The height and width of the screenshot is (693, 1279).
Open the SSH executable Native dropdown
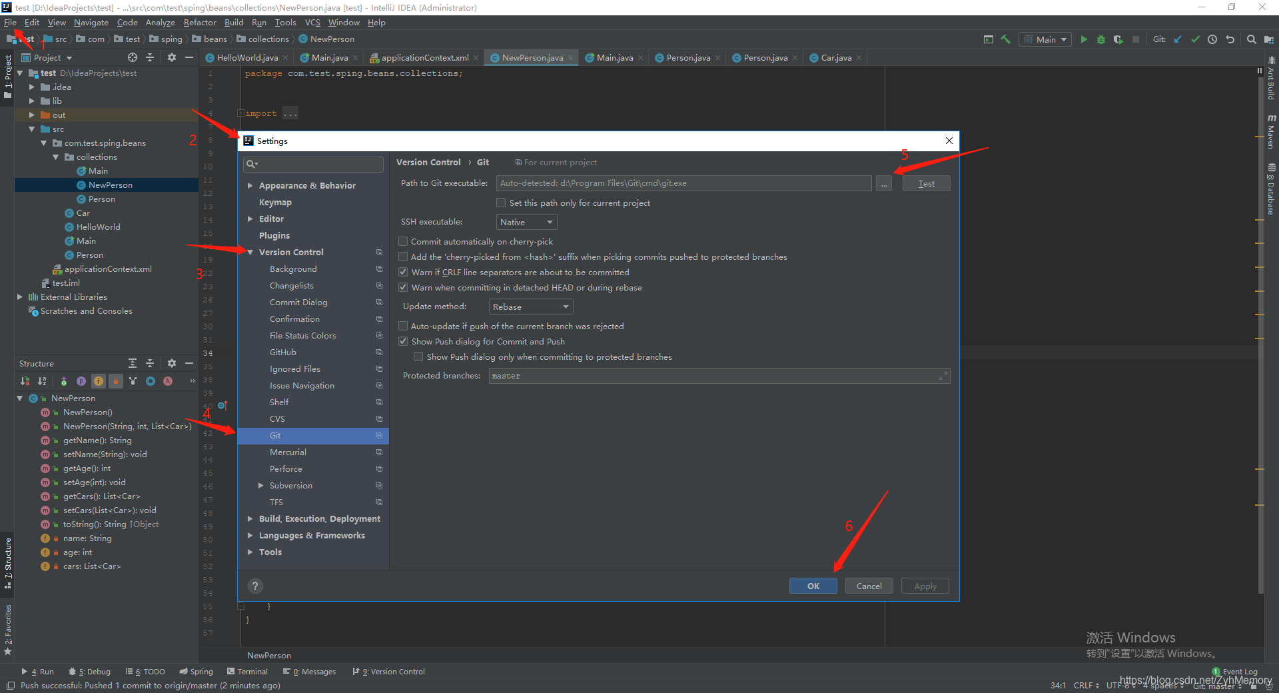[x=526, y=222]
